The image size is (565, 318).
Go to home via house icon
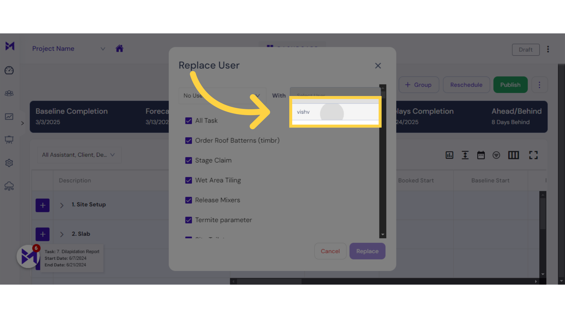click(x=119, y=48)
